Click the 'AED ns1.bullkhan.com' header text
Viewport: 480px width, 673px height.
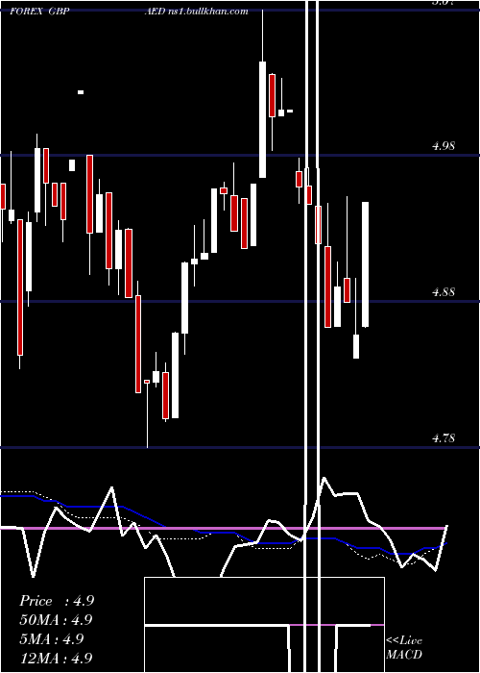click(x=196, y=12)
